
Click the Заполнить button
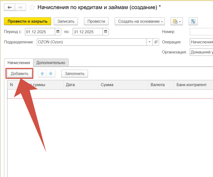(x=74, y=74)
